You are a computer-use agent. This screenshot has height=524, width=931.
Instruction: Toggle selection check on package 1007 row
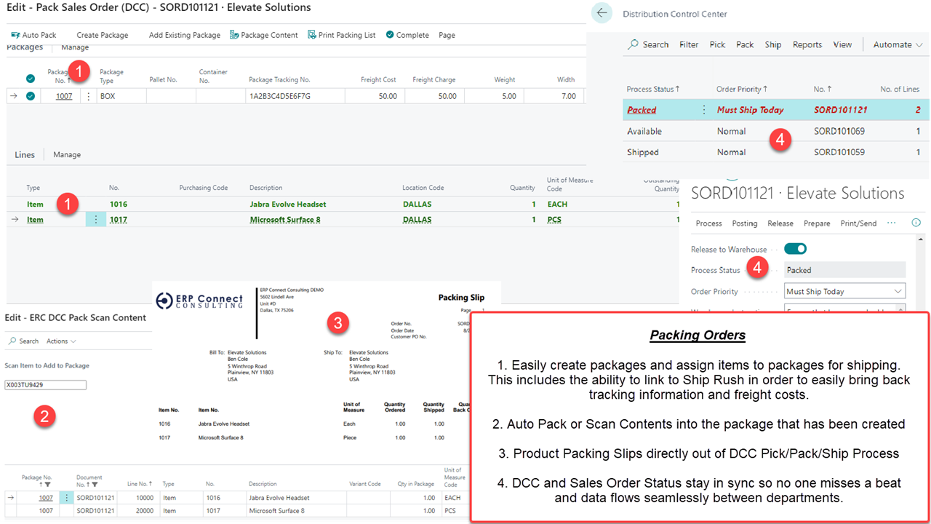pyautogui.click(x=31, y=96)
